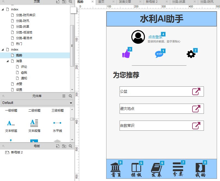Close the 发表文章 tab

tap(140, 2)
